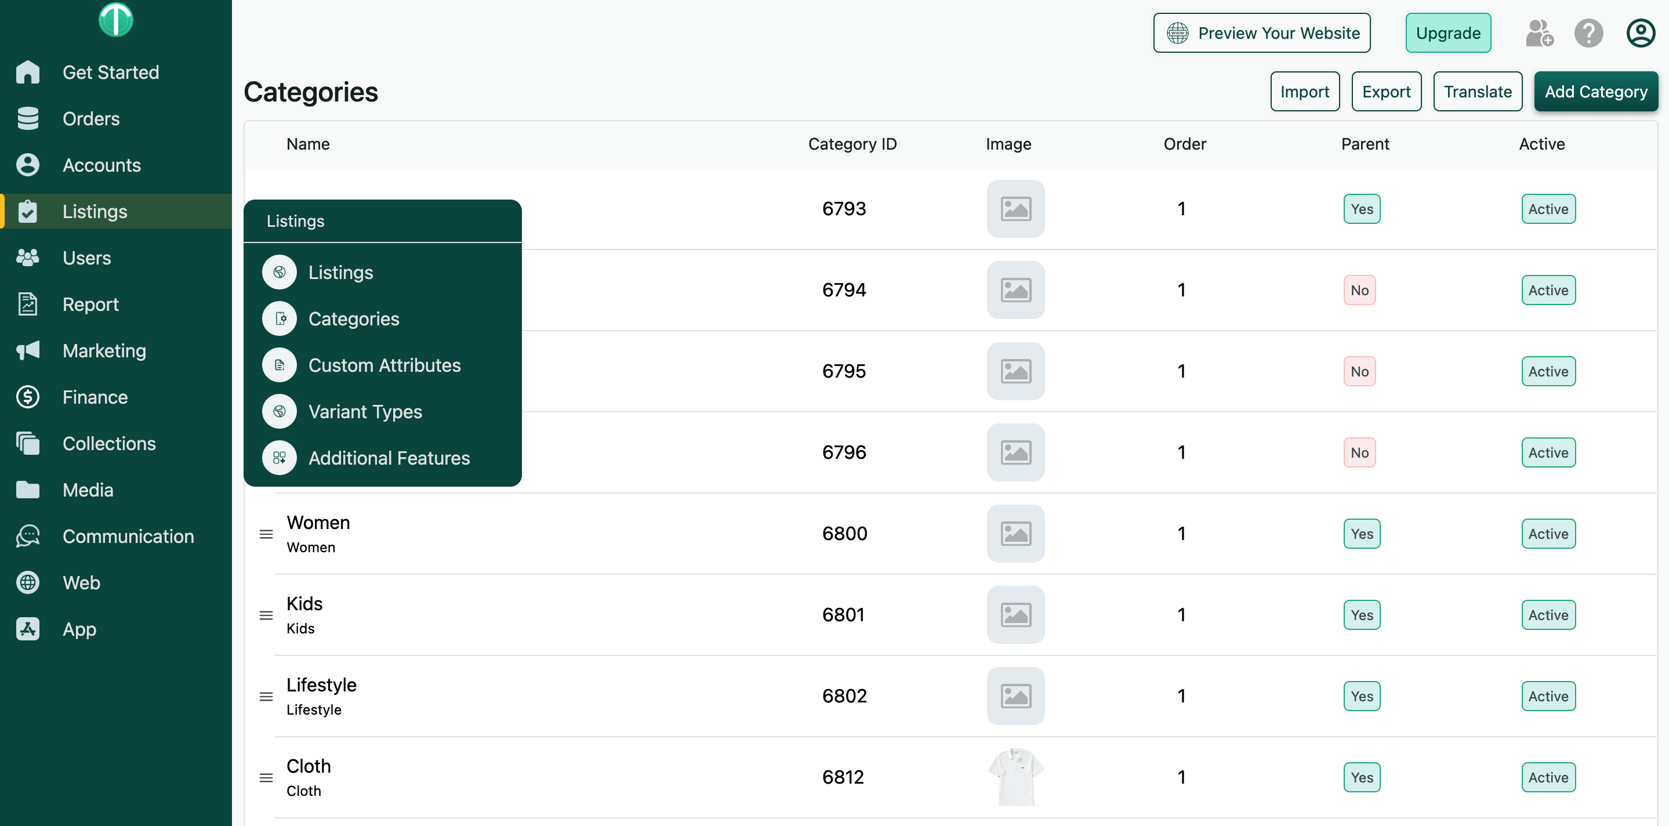Click the Orders stack icon in sidebar

point(28,118)
